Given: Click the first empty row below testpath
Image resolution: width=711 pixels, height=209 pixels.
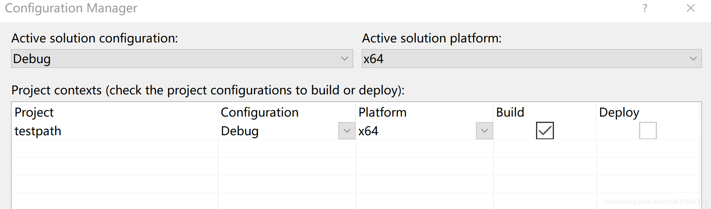Looking at the screenshot, I should pyautogui.click(x=115, y=148).
